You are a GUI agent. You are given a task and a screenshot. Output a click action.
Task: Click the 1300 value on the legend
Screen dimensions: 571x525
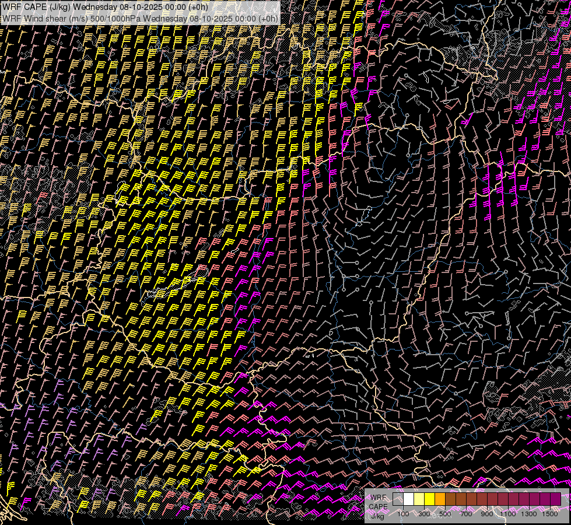pos(529,514)
